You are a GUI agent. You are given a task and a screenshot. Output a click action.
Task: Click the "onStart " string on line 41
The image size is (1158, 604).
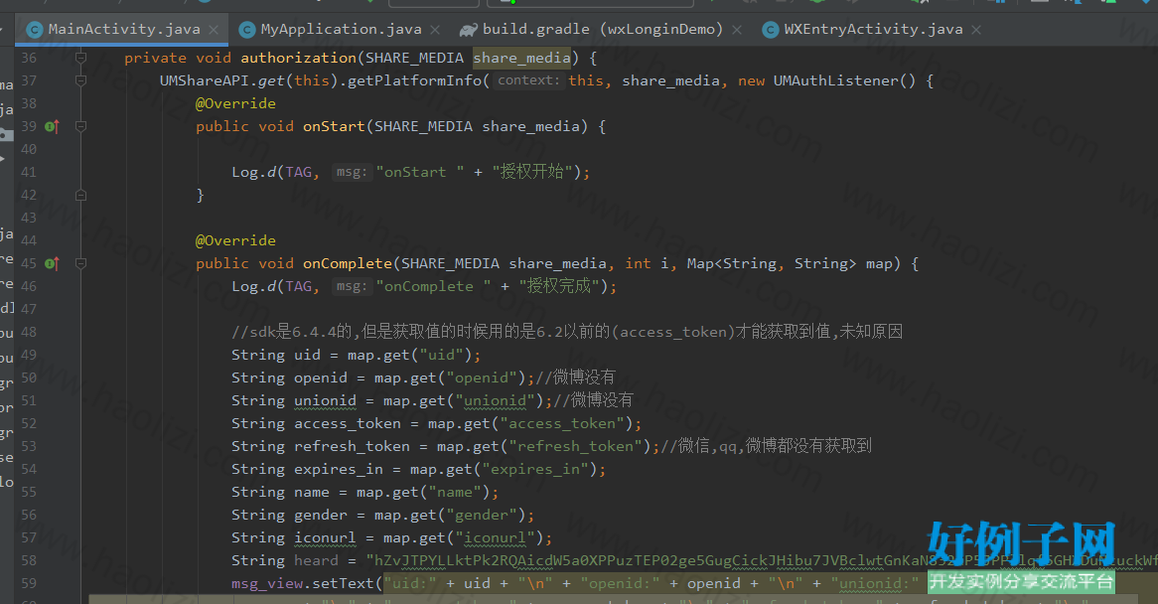coord(420,172)
